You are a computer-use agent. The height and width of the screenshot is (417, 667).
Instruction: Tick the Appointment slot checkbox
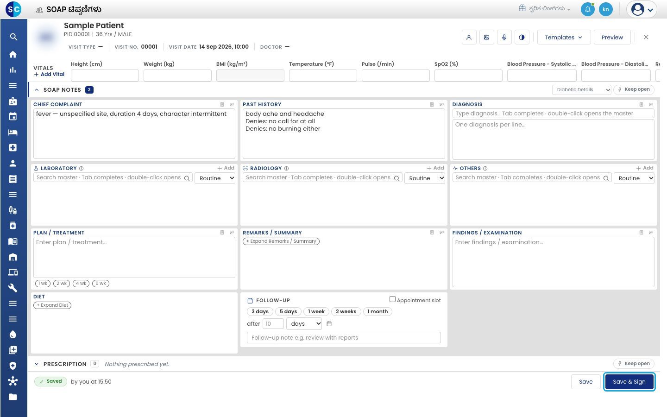point(392,299)
